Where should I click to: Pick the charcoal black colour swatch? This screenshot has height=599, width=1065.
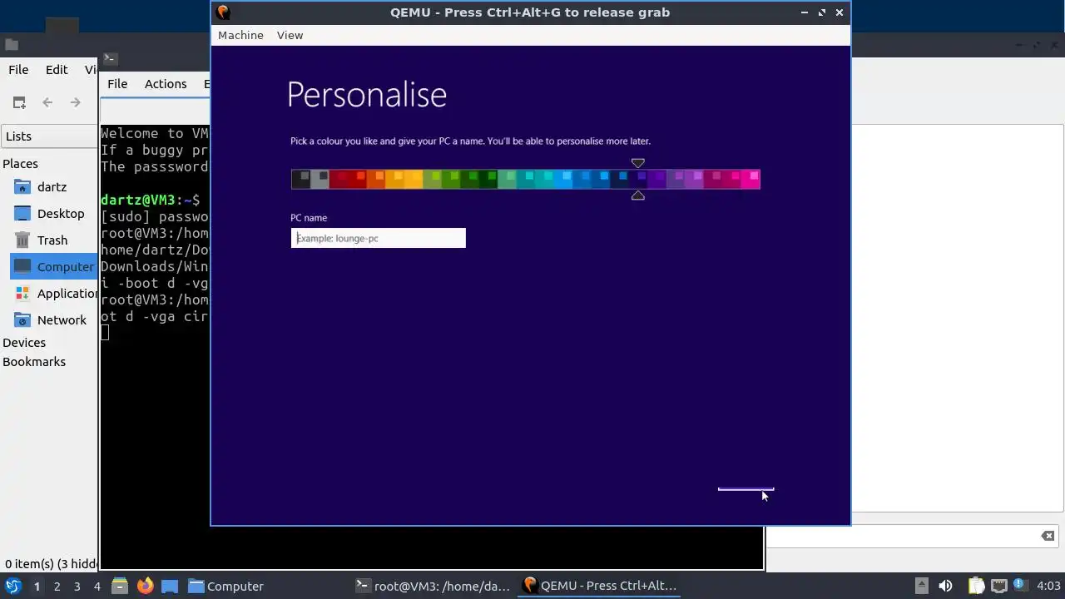click(300, 179)
